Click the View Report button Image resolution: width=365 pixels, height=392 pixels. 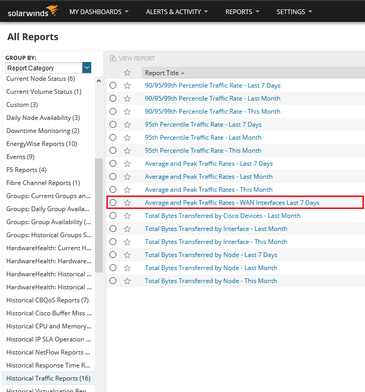tap(132, 58)
